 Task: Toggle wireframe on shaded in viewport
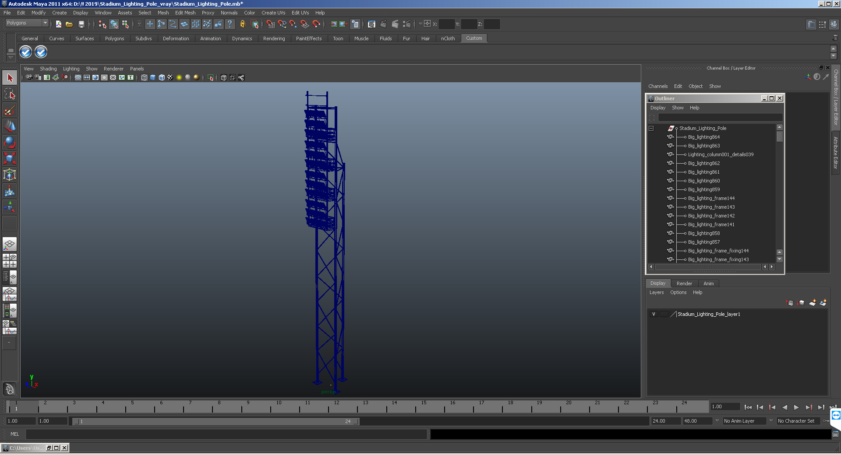(x=162, y=77)
